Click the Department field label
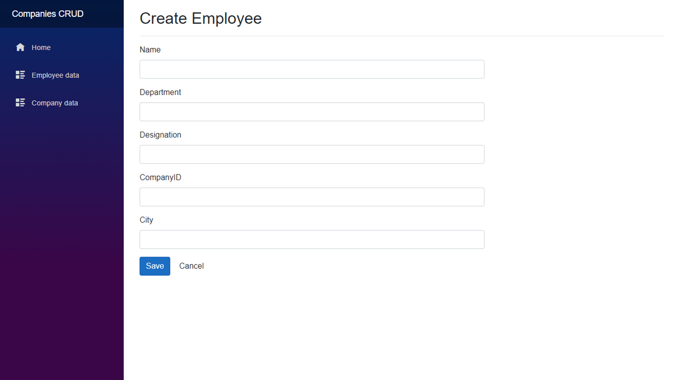The width and height of the screenshot is (676, 380). [160, 92]
